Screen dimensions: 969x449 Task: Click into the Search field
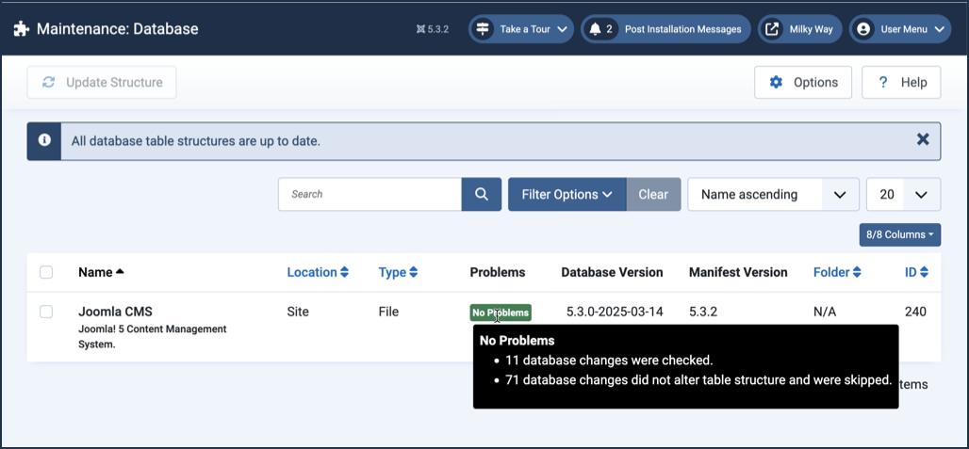click(x=370, y=194)
